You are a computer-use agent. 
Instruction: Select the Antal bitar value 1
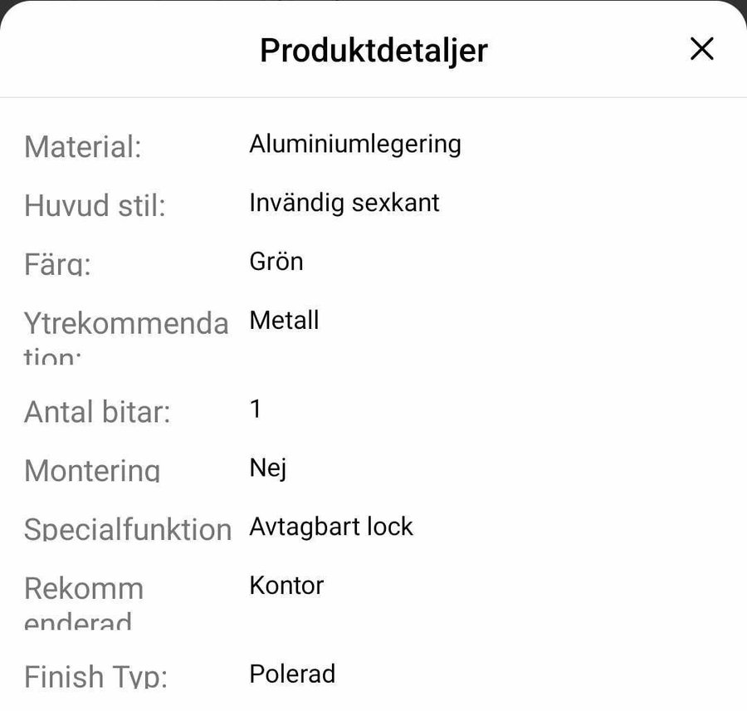(x=256, y=409)
